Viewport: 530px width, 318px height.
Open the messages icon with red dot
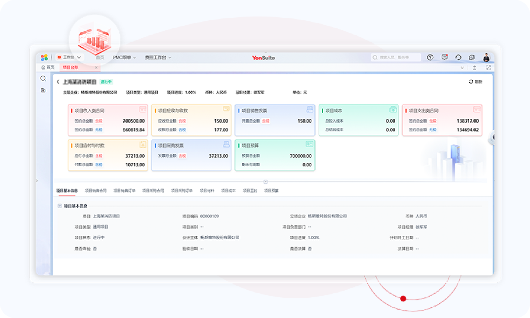444,57
